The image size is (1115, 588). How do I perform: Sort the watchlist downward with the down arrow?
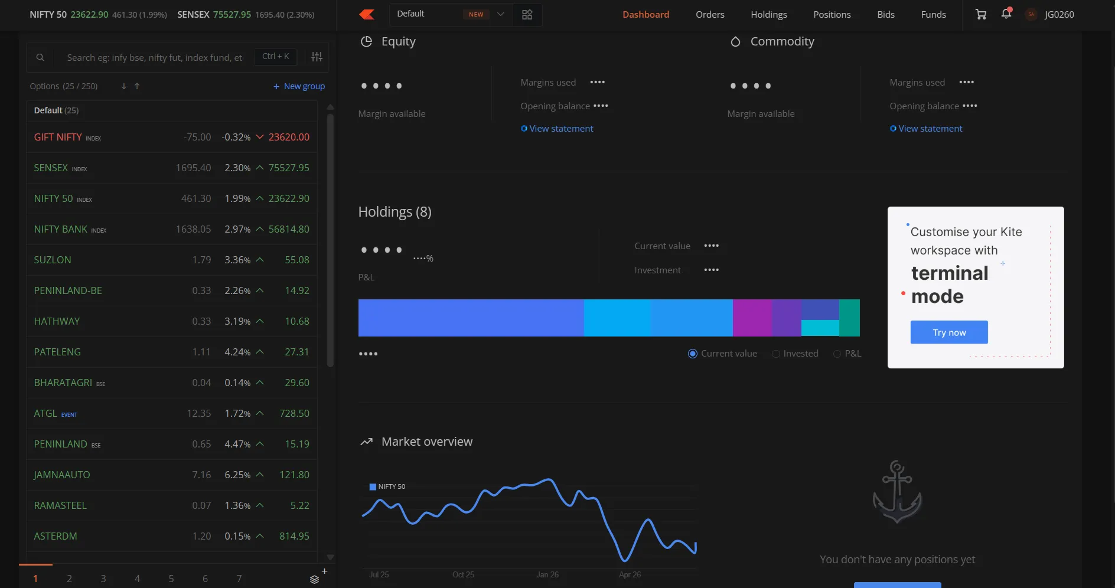pyautogui.click(x=124, y=86)
